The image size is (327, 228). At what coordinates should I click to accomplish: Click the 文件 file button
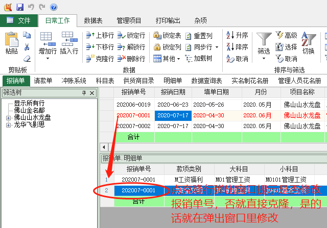coord(19,20)
